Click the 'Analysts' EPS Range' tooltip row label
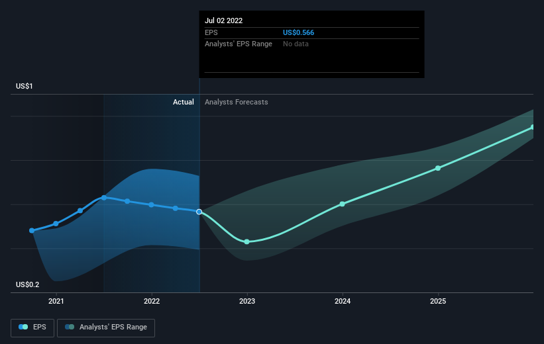This screenshot has width=544, height=344. (x=239, y=44)
